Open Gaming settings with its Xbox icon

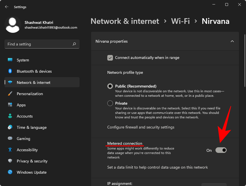pos(10,139)
